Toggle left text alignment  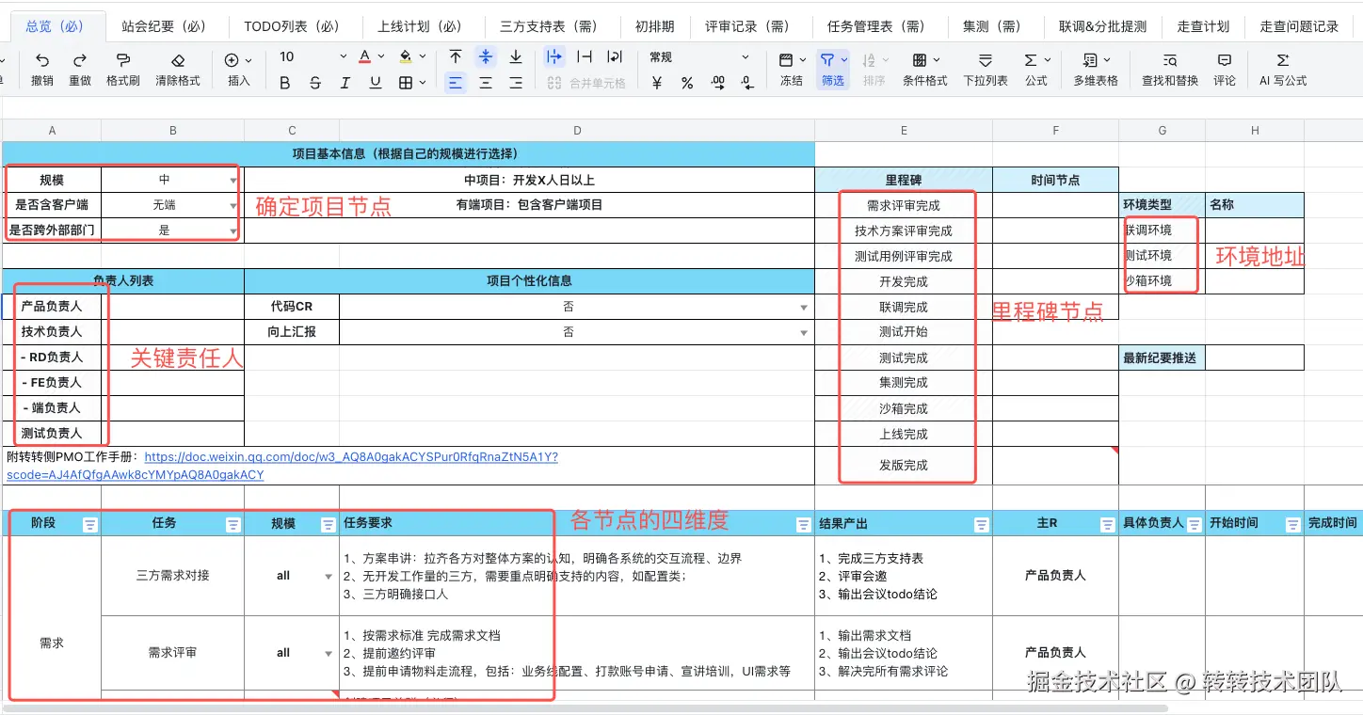pyautogui.click(x=456, y=83)
